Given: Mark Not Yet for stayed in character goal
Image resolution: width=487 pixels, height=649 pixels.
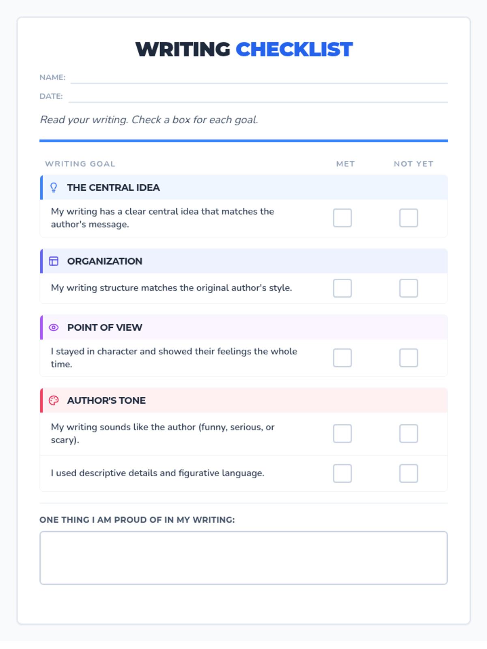Looking at the screenshot, I should pyautogui.click(x=408, y=358).
